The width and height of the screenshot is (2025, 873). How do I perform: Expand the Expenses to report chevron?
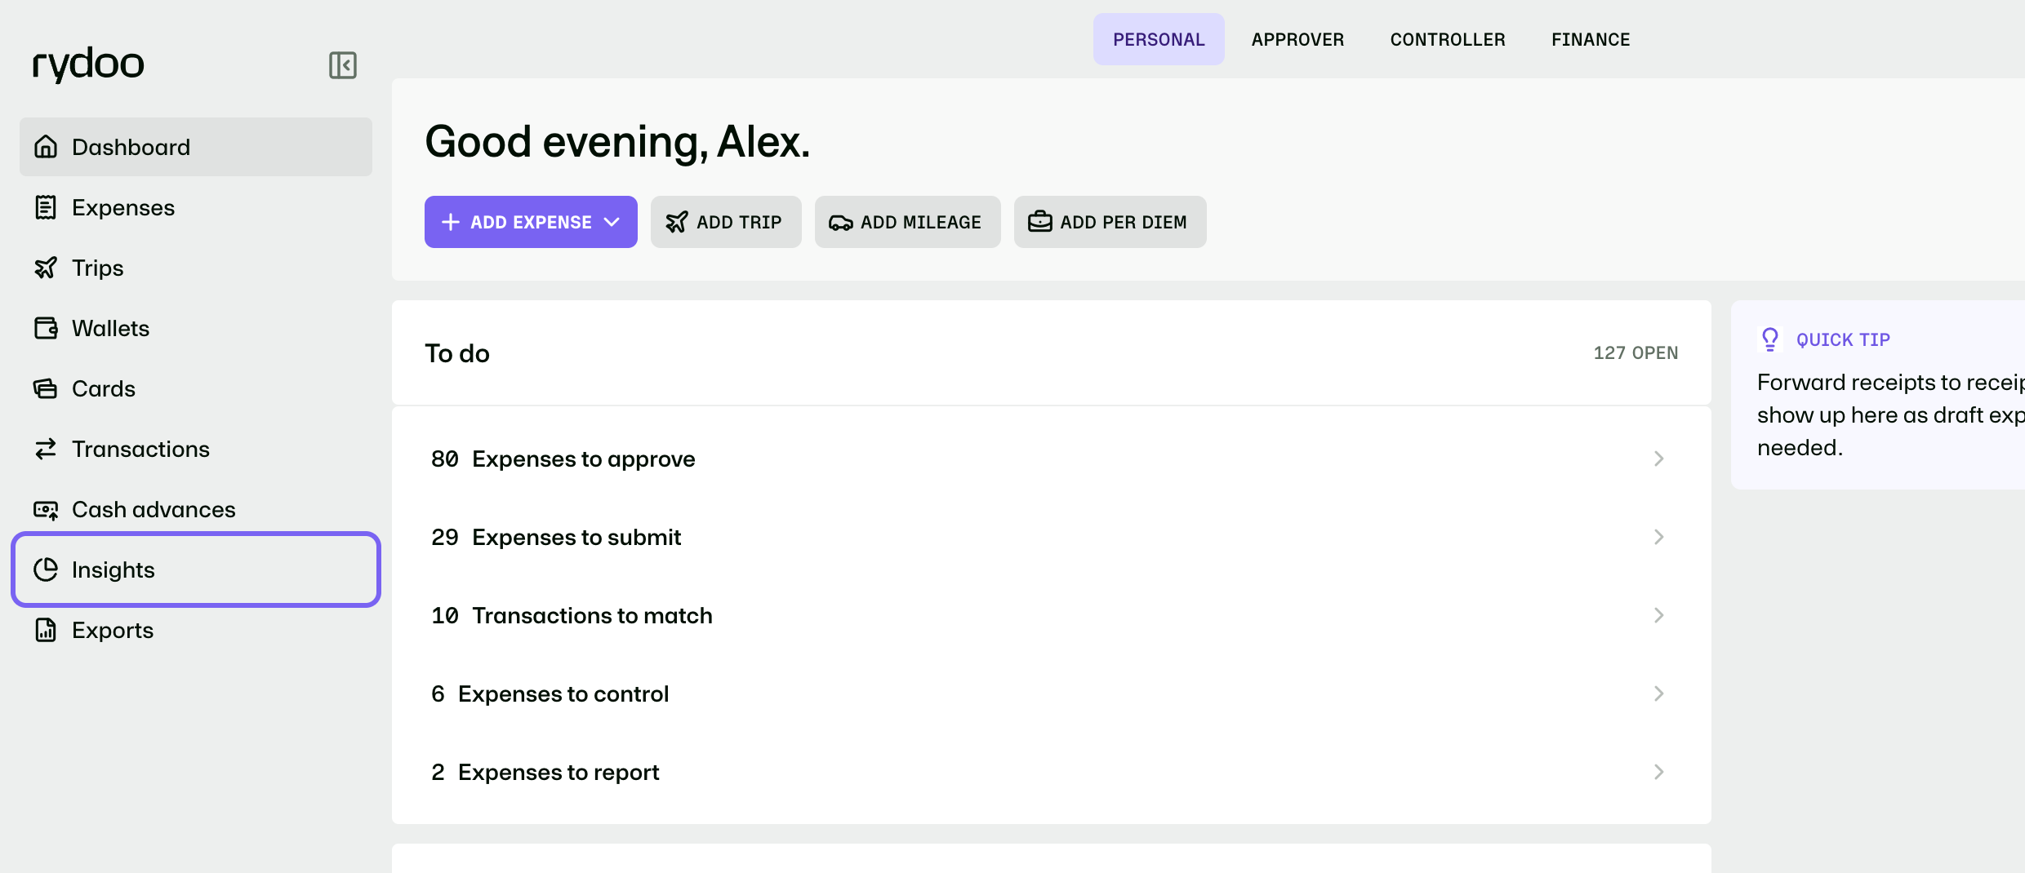tap(1659, 772)
